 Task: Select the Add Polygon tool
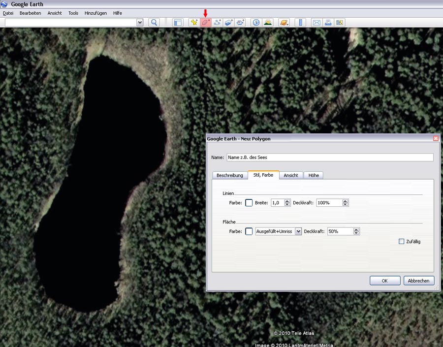(206, 22)
